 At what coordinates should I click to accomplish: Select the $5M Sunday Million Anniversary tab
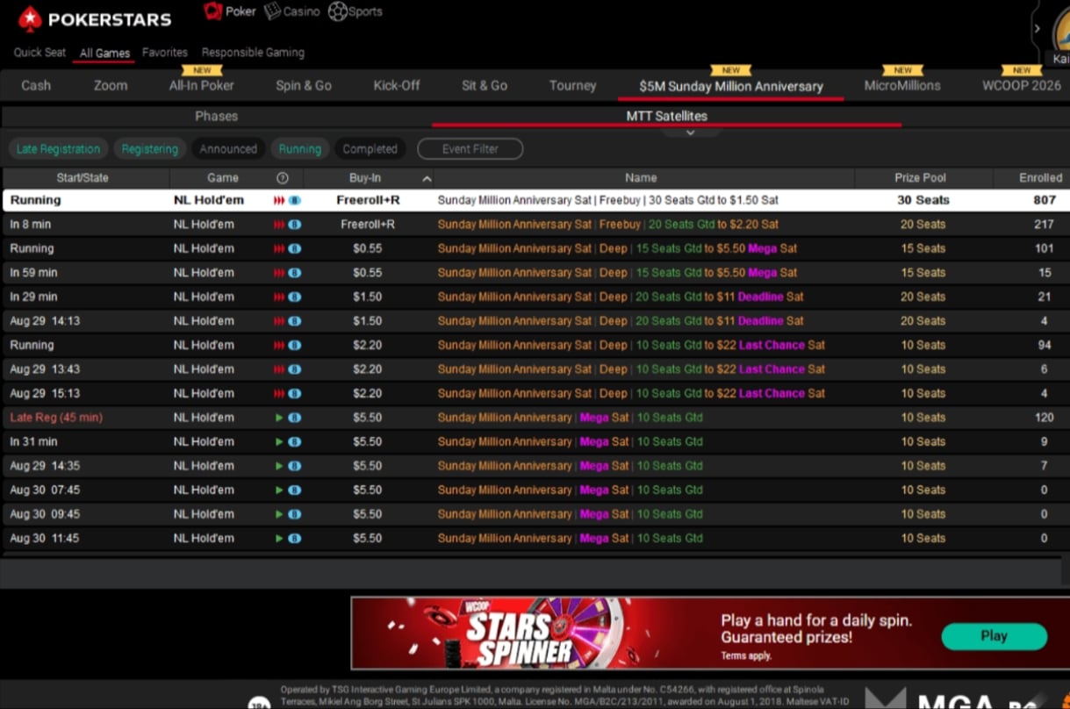[731, 86]
